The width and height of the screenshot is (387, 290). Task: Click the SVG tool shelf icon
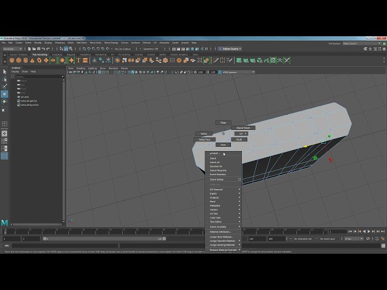click(85, 60)
